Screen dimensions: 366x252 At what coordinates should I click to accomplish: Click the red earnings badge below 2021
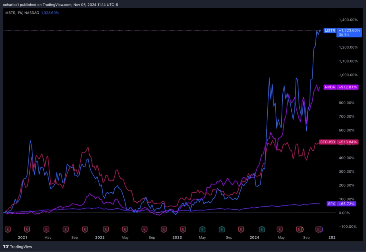tap(27, 229)
